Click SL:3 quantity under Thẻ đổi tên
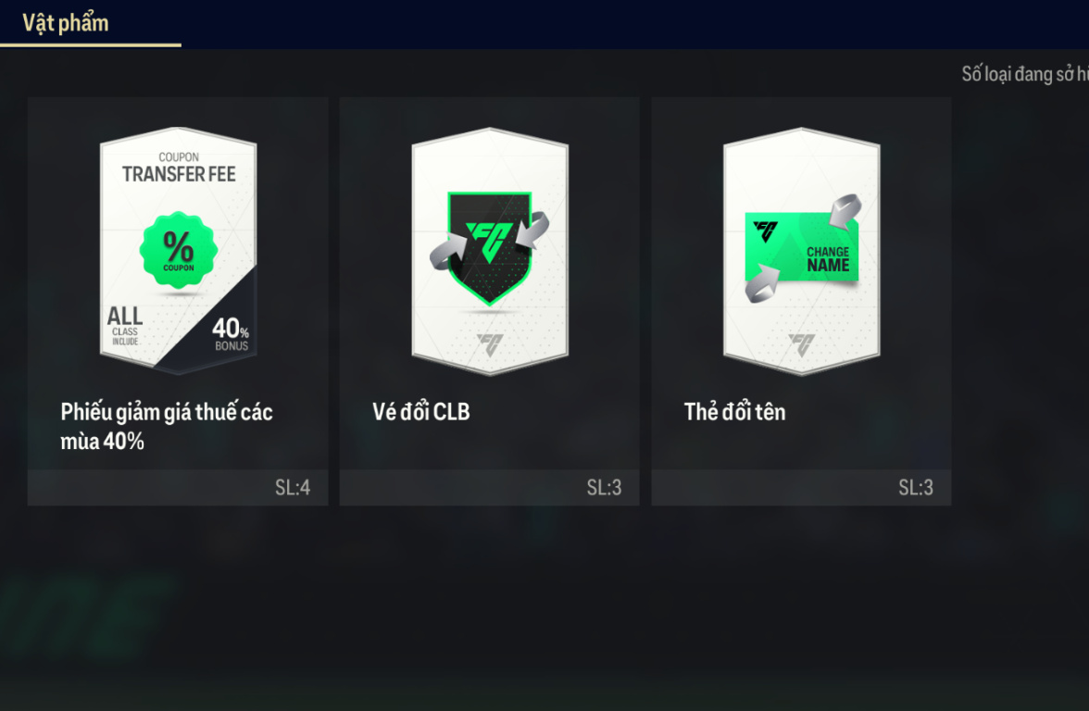Screen dimensions: 1089x711 (915, 487)
